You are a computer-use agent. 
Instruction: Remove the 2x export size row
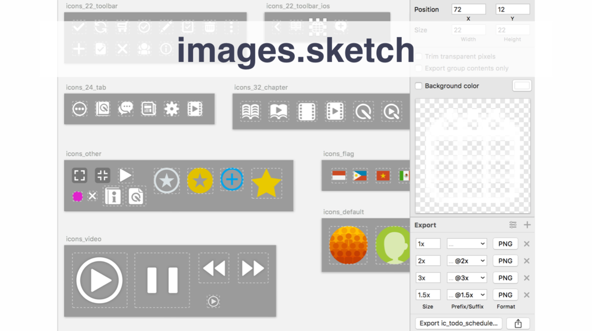click(527, 261)
